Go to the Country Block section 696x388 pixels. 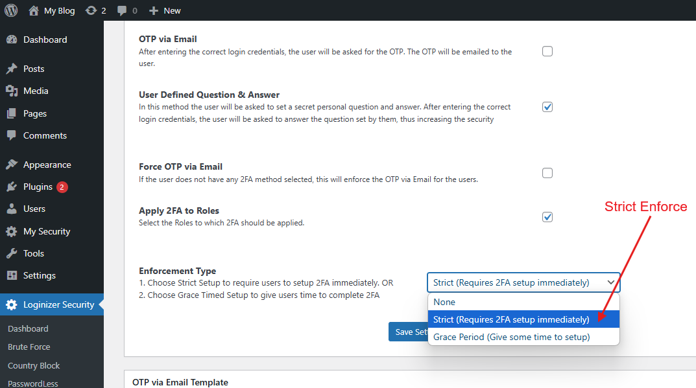[33, 365]
